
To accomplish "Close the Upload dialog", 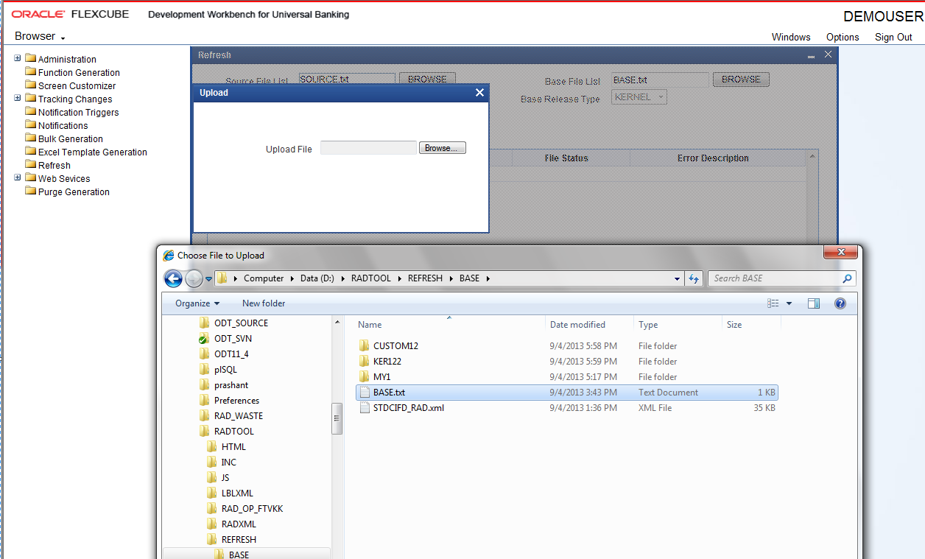I will click(479, 92).
